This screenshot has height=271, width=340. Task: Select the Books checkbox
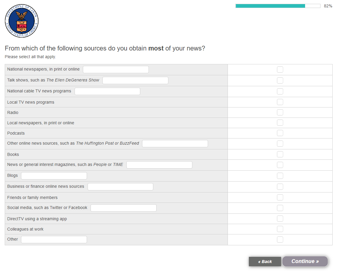coord(280,154)
